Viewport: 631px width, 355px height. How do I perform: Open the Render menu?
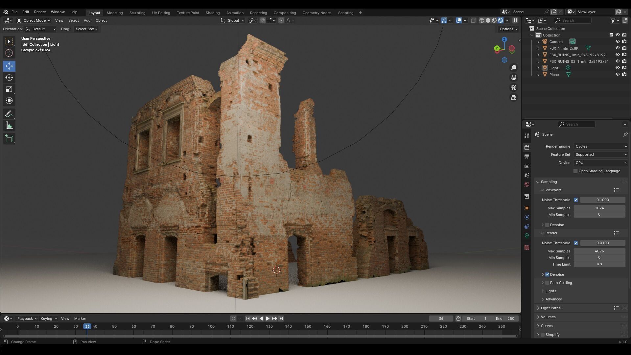[40, 12]
